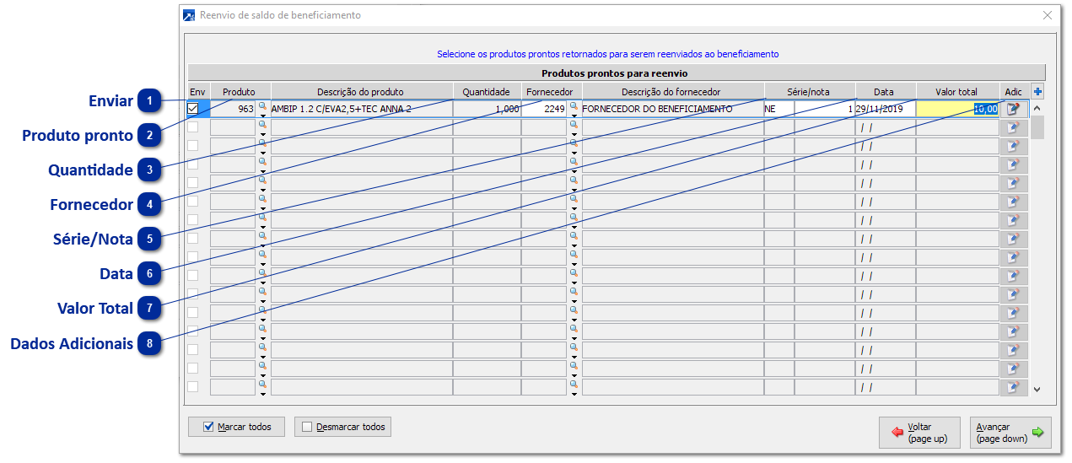Click the window title bar app icon
The image size is (1072, 463).
[x=189, y=15]
